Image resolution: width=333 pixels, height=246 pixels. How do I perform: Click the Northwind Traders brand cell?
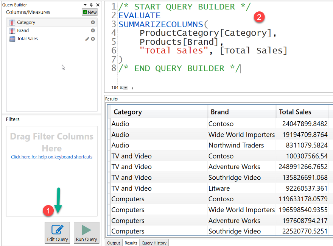pos(242,145)
